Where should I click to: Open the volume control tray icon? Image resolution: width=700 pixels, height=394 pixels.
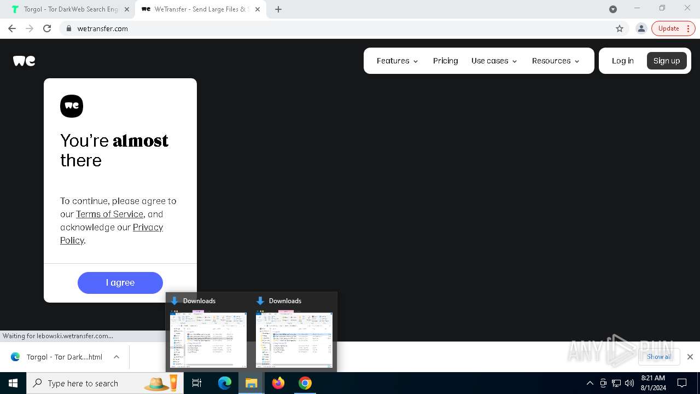(x=629, y=383)
